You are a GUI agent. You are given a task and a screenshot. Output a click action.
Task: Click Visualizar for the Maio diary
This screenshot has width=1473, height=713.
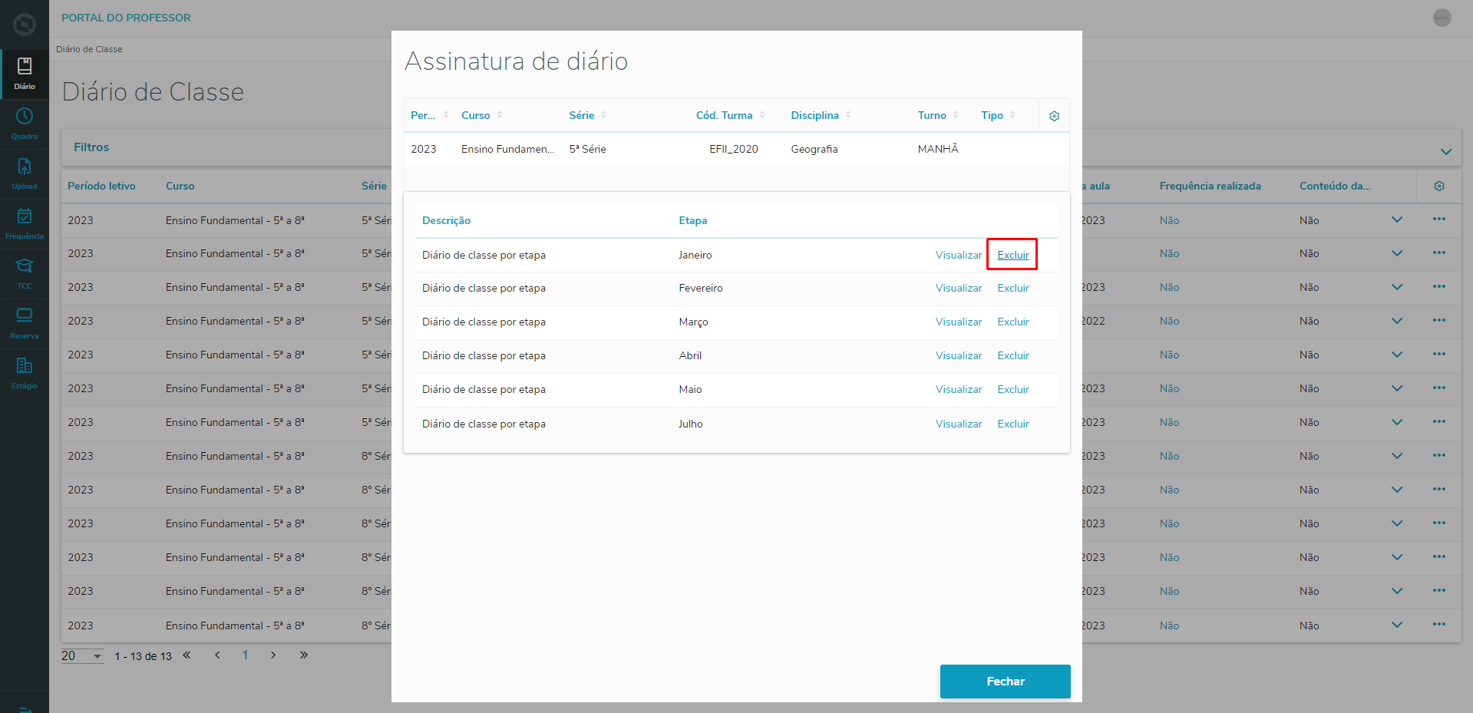[959, 389]
